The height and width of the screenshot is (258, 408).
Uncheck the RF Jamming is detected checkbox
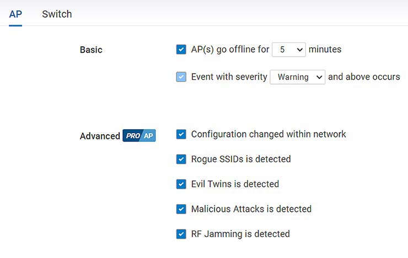(x=181, y=234)
